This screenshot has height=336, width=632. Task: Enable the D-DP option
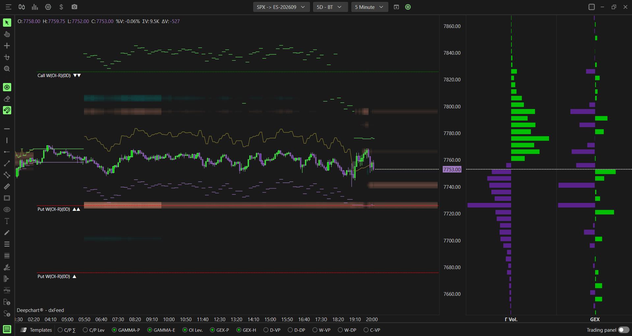pyautogui.click(x=296, y=330)
